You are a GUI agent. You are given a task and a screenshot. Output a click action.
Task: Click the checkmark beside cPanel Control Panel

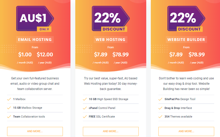(85, 108)
